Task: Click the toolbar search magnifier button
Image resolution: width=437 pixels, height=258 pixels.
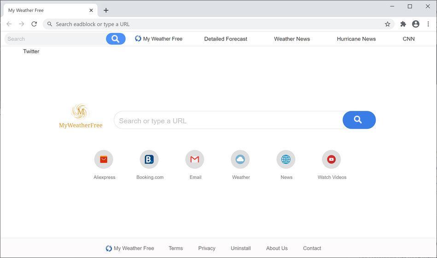Action: [116, 39]
